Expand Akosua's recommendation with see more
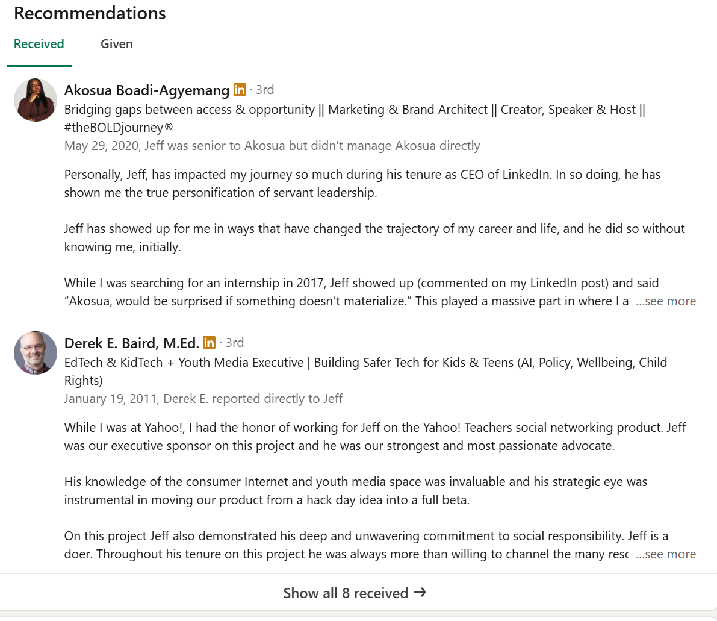Image resolution: width=717 pixels, height=621 pixels. tap(666, 301)
